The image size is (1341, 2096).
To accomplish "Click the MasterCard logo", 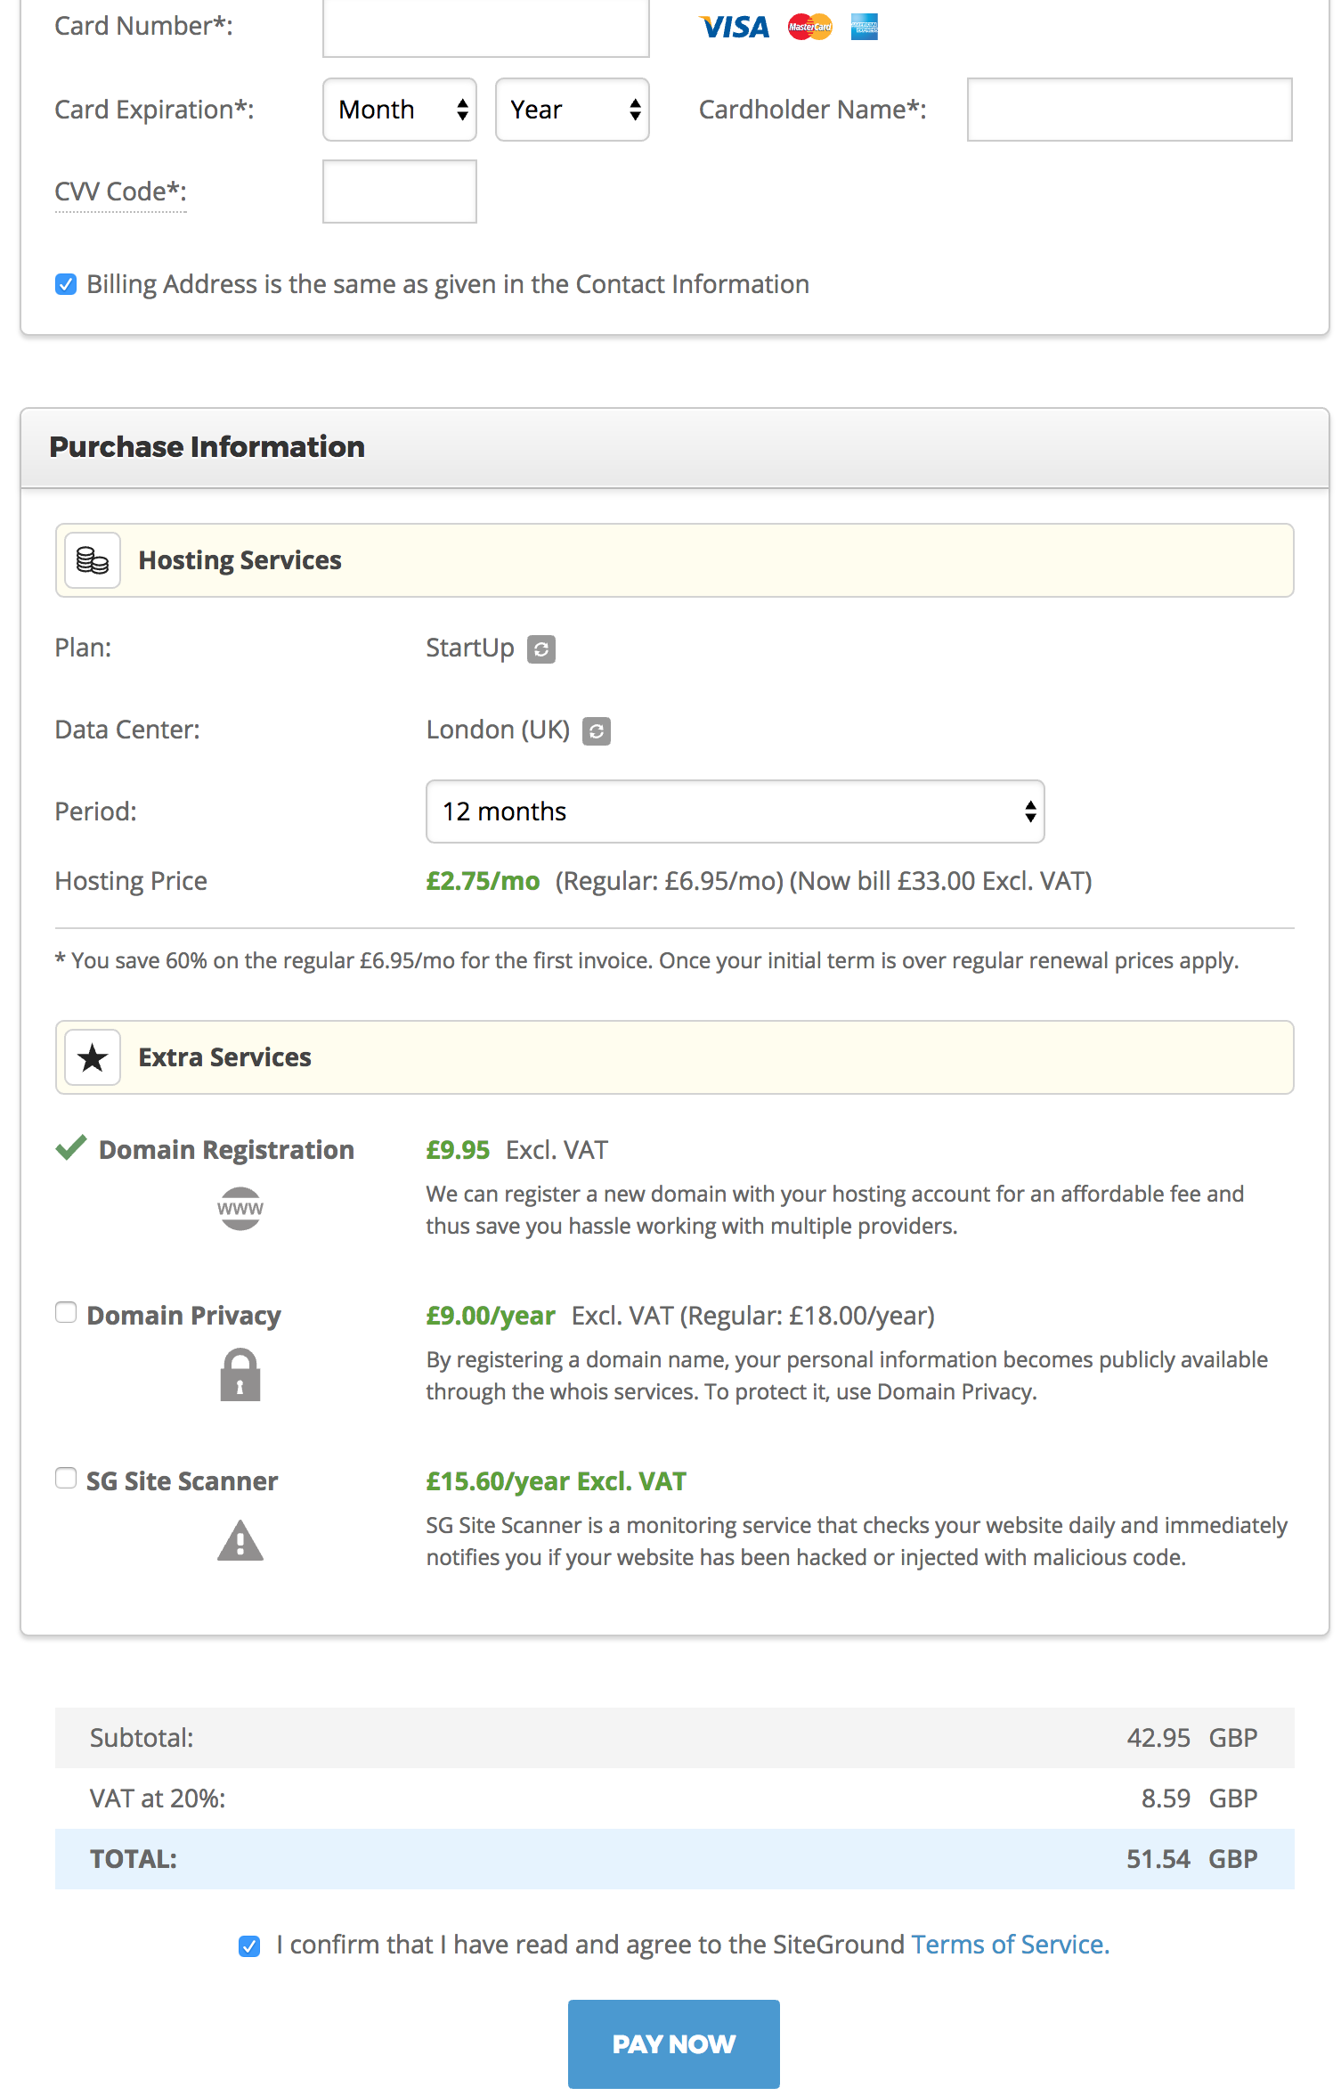I will coord(809,27).
